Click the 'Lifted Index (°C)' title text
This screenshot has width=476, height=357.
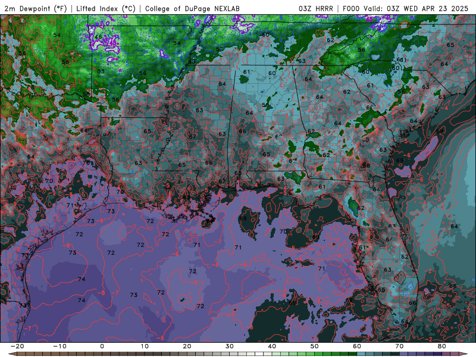click(106, 9)
